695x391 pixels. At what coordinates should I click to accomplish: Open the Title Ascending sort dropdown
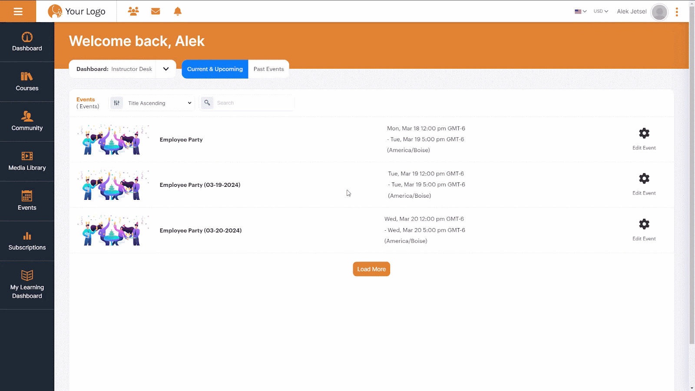pos(159,103)
